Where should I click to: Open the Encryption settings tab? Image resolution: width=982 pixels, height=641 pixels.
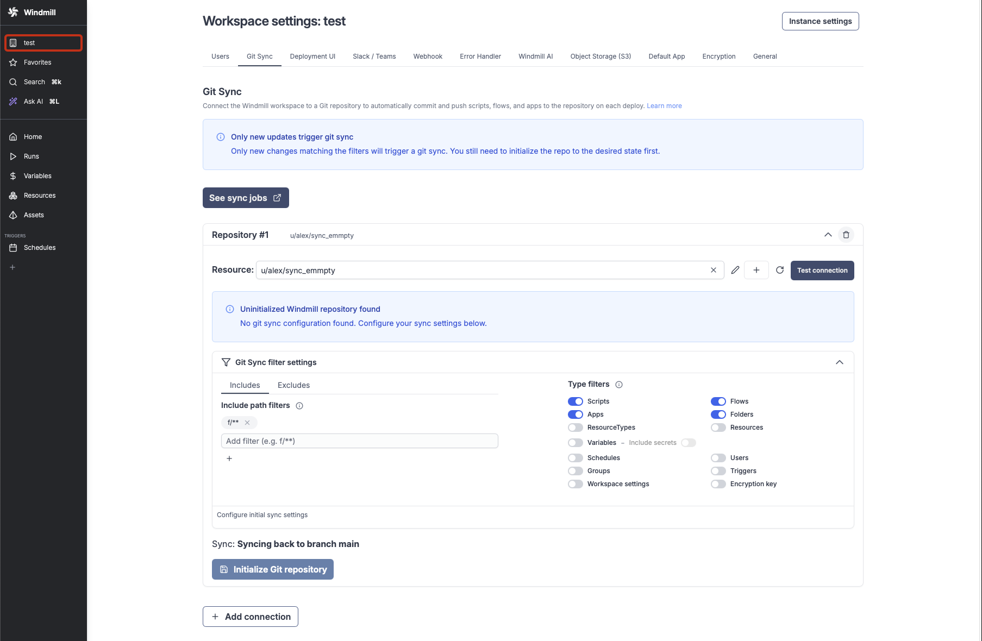pos(719,56)
